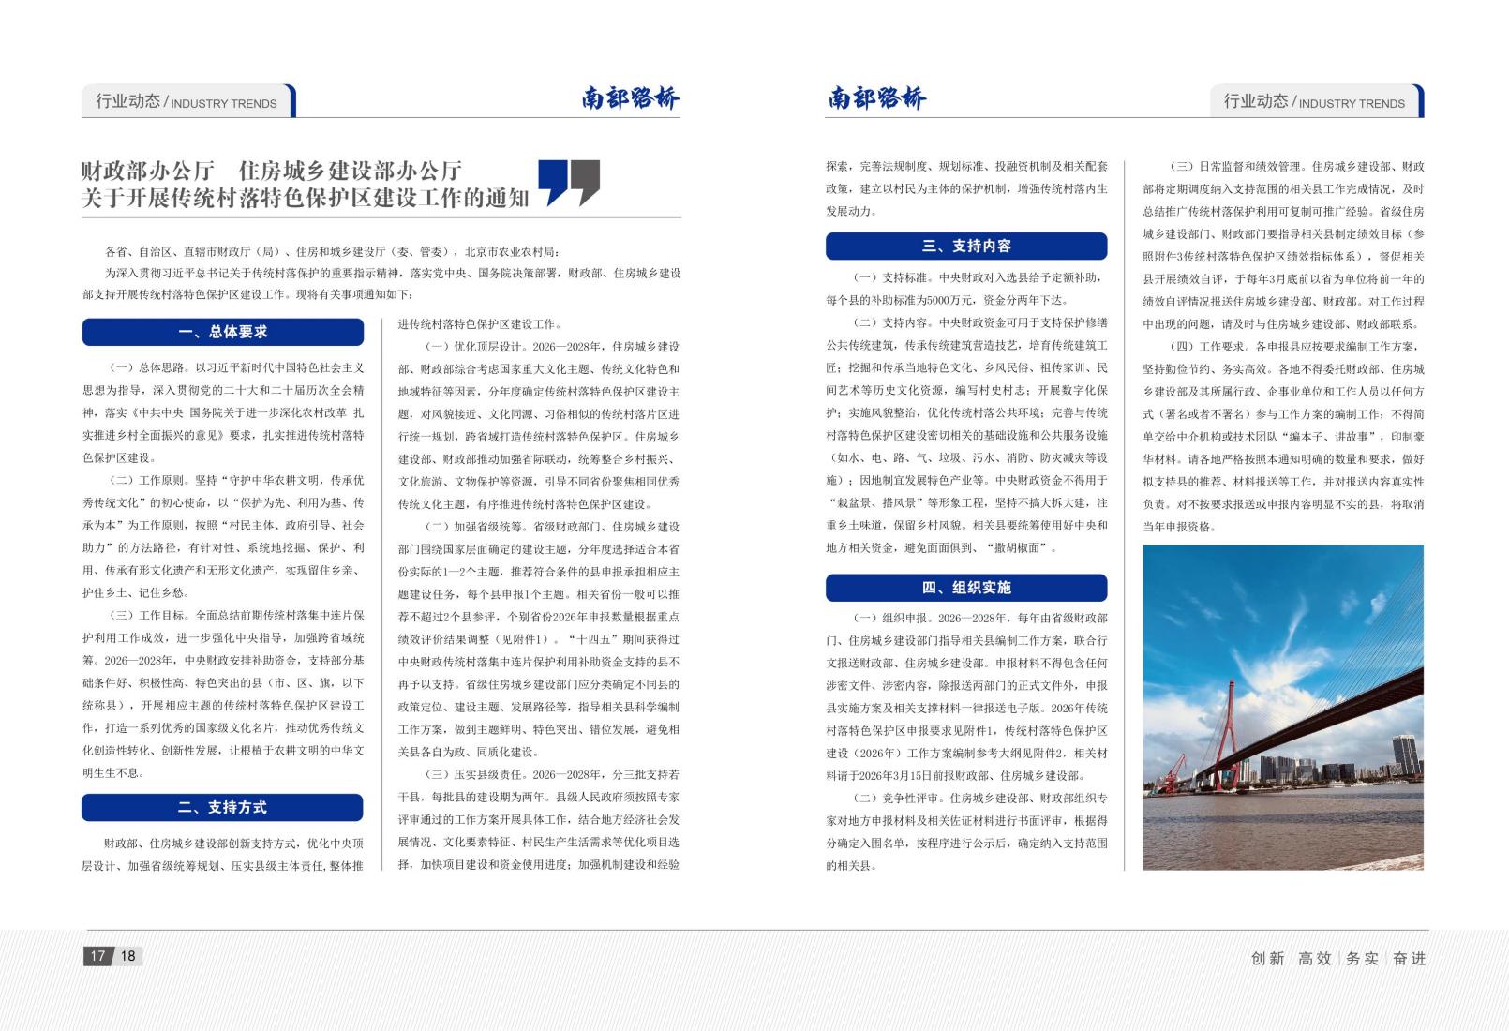The width and height of the screenshot is (1509, 1031).
Task: Click the footer word 高效
Action: 1315,958
